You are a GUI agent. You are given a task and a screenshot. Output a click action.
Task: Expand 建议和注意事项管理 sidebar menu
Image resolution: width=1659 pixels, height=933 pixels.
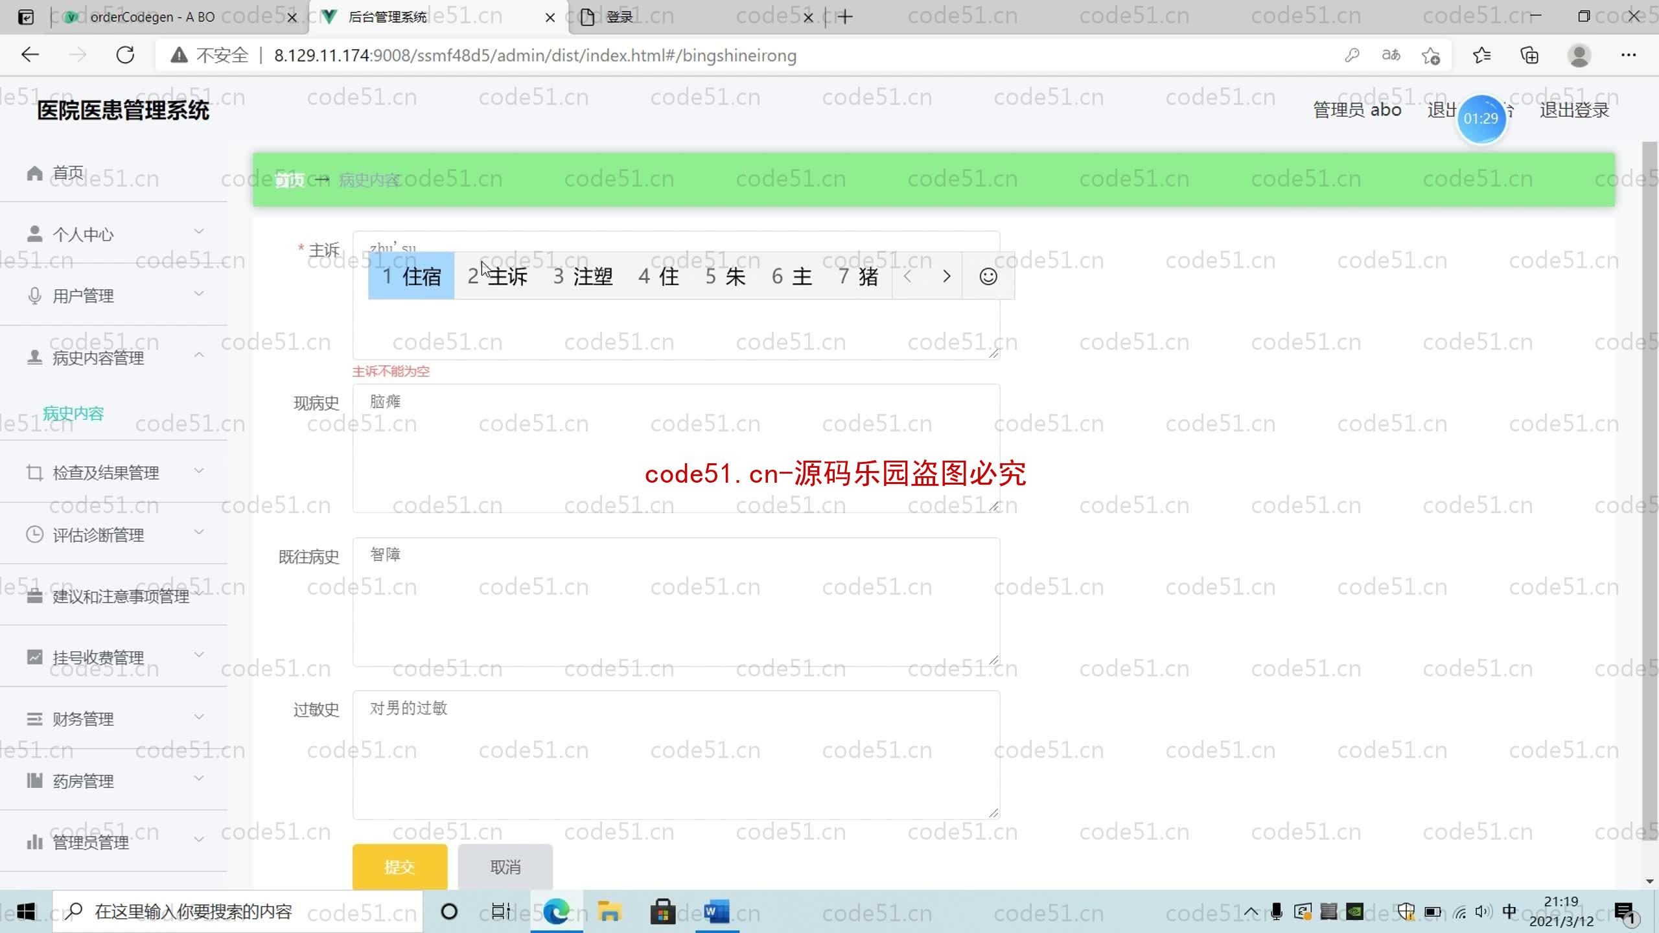click(113, 596)
